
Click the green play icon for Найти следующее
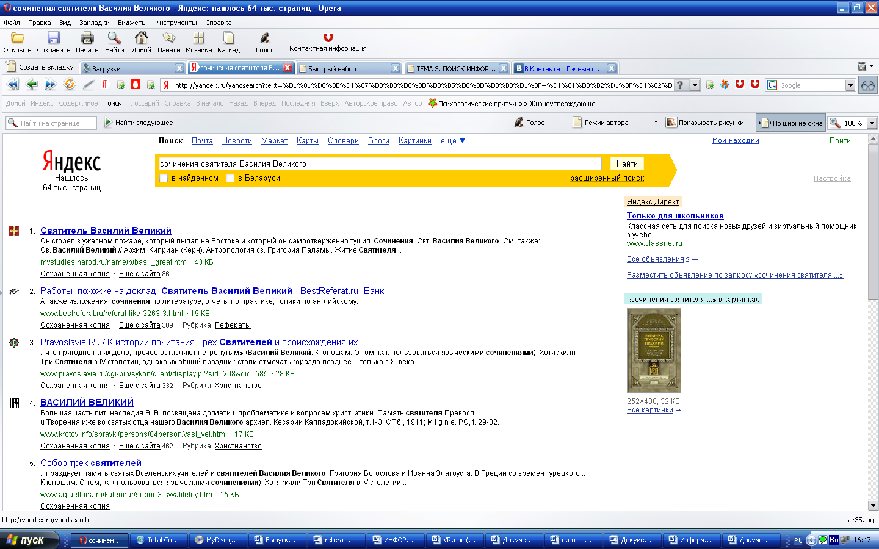108,123
